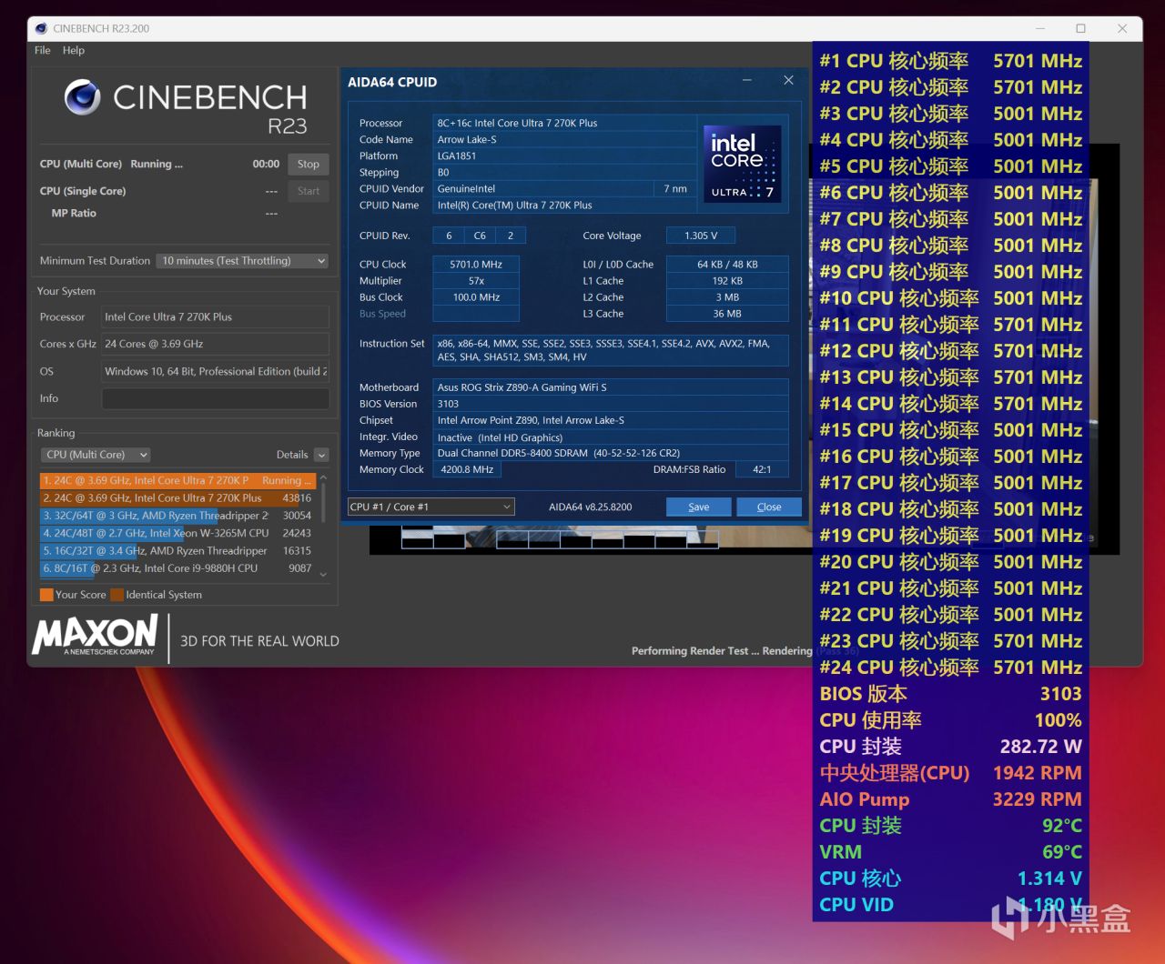Click the Cinebench R23 sphere logo

(x=83, y=97)
